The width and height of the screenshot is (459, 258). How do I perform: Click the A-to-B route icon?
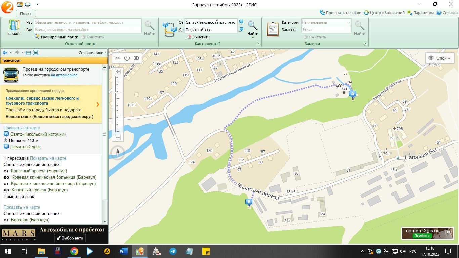click(170, 29)
